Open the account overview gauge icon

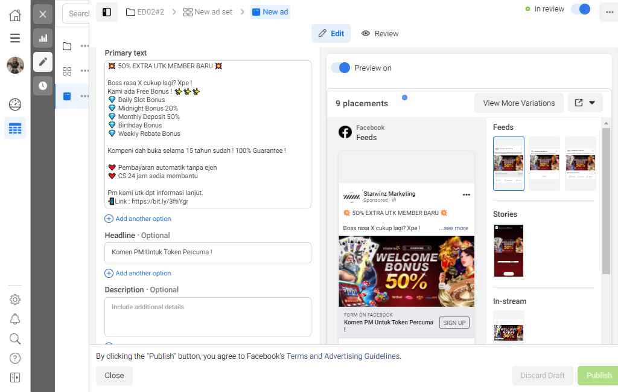point(15,104)
